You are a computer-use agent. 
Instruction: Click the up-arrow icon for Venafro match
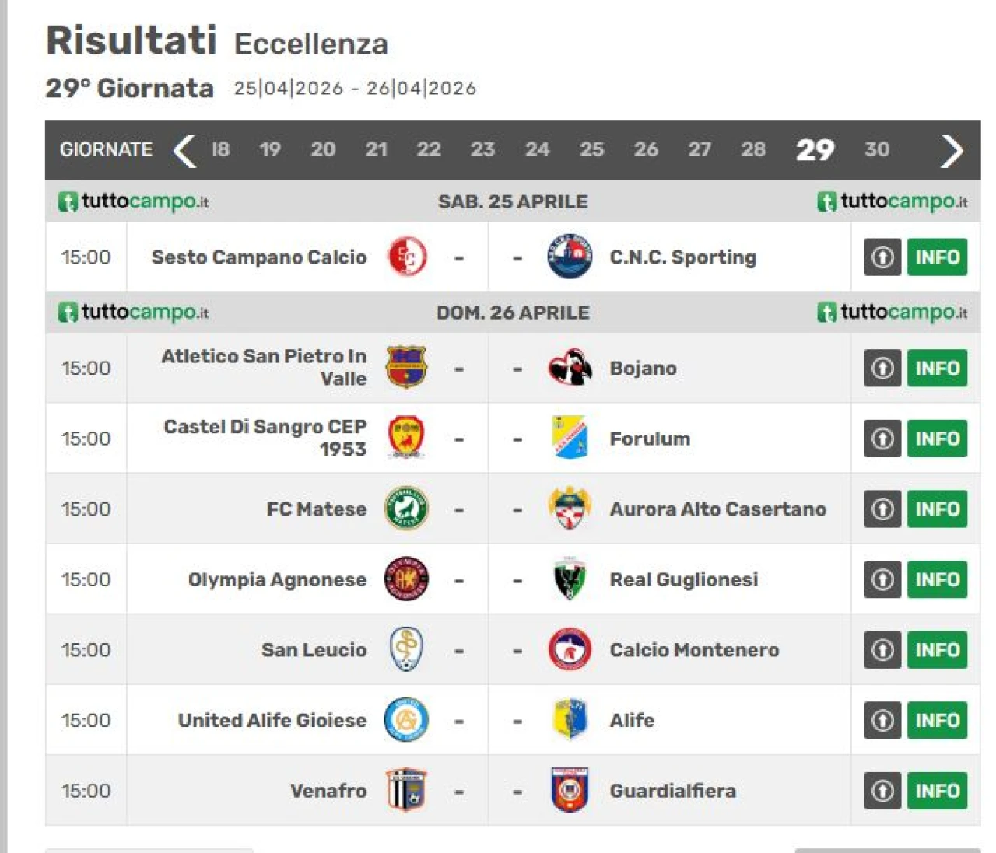[882, 791]
